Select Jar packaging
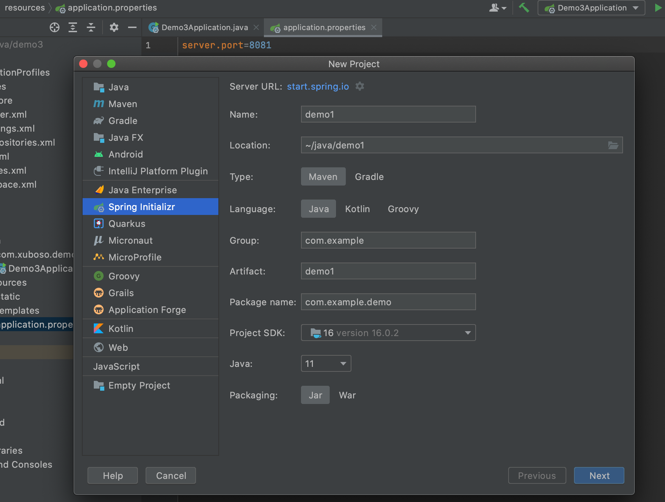The height and width of the screenshot is (502, 665). (315, 395)
